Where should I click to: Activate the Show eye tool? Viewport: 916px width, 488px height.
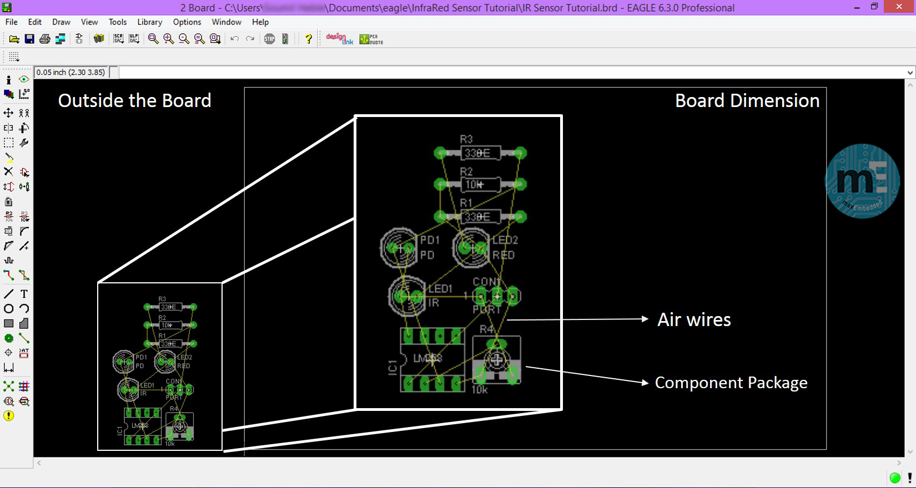[24, 80]
